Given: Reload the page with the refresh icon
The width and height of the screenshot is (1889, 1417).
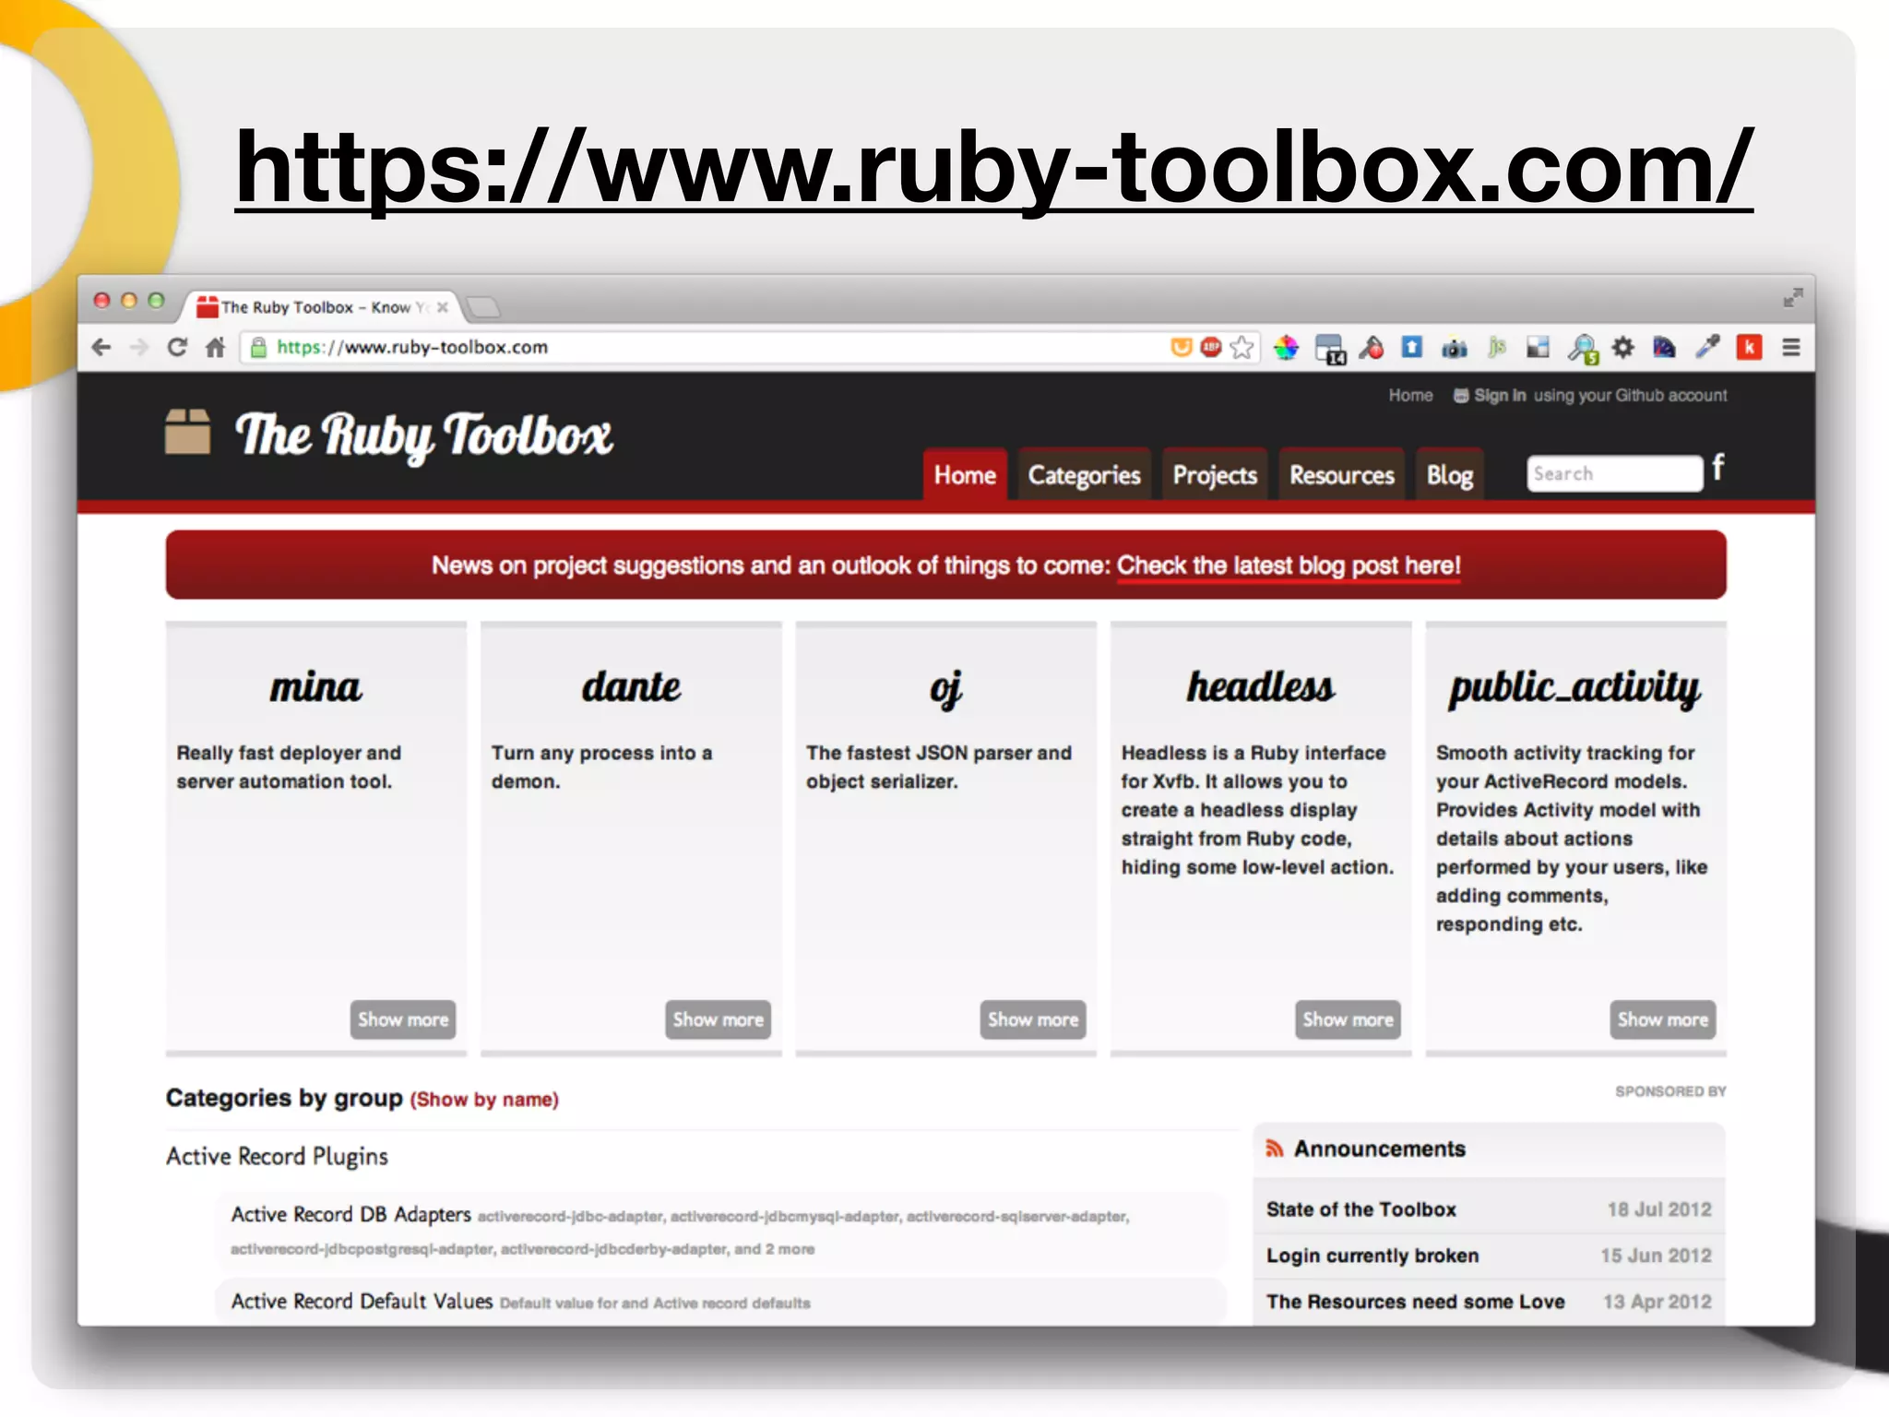Looking at the screenshot, I should 177,347.
